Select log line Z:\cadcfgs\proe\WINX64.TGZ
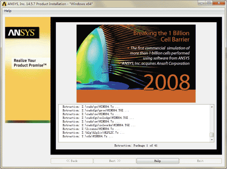Image resolution: width=227 pixels, height=169 pixels. (96, 110)
